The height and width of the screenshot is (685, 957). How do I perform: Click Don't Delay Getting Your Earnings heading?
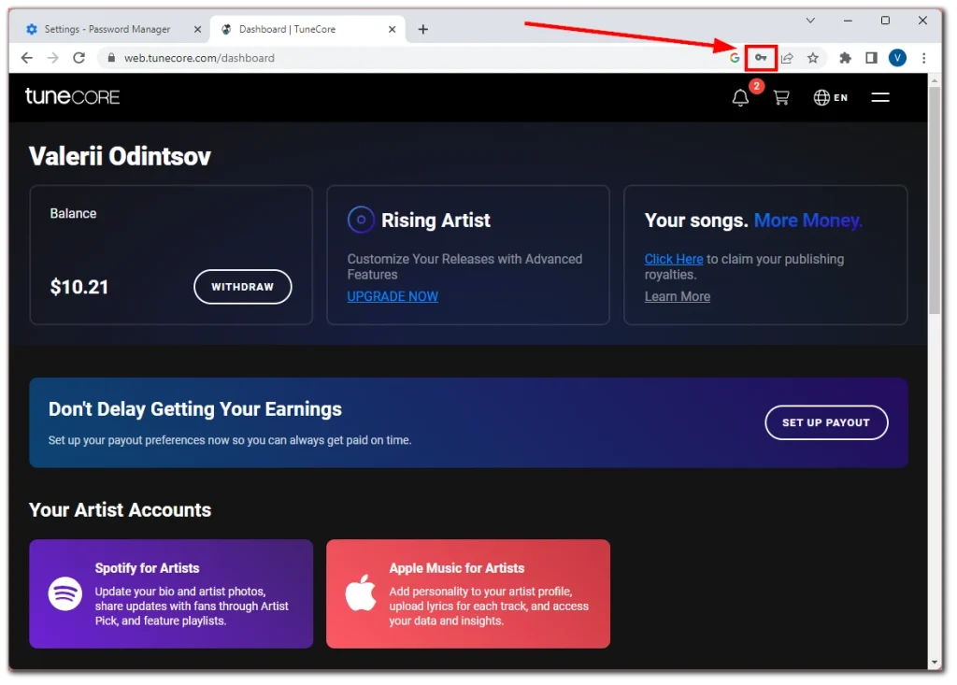tap(195, 409)
